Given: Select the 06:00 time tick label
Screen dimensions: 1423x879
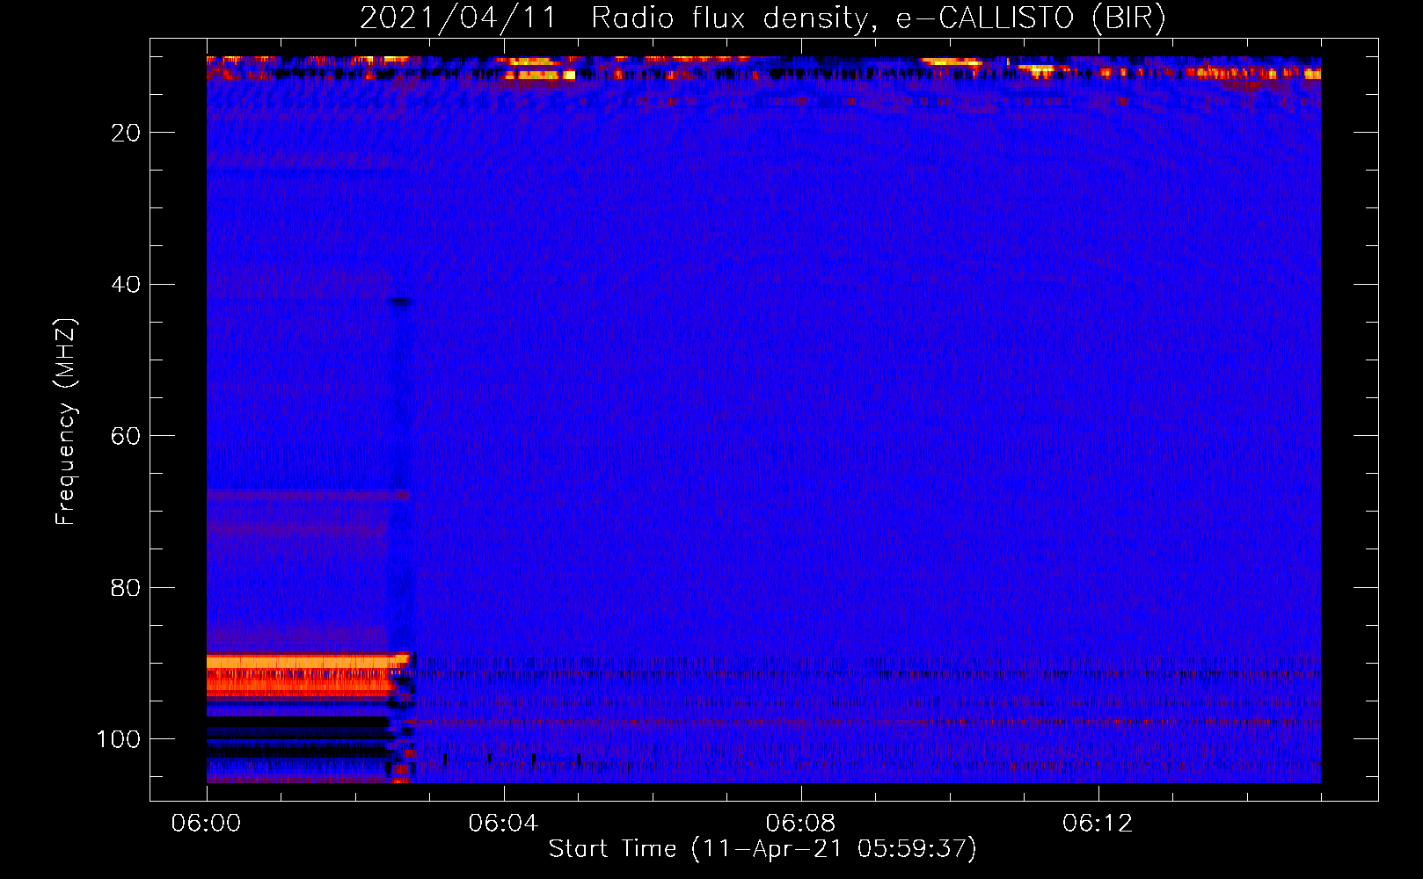Looking at the screenshot, I should 207,824.
